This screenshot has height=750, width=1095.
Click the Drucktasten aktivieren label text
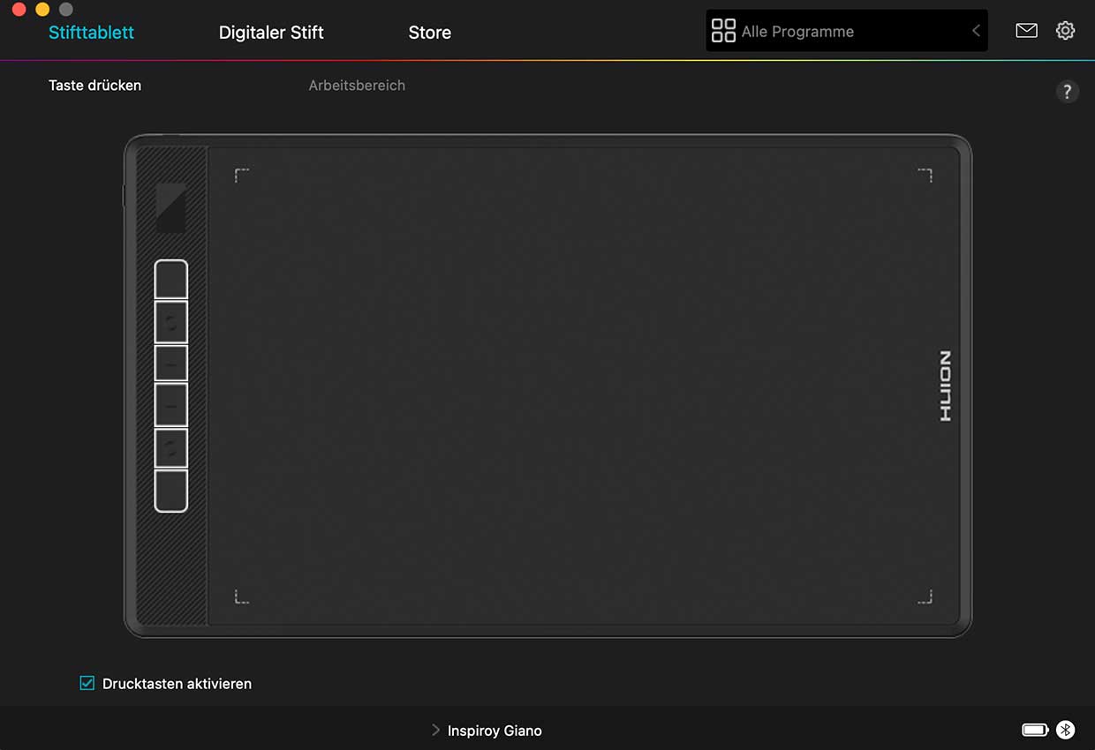tap(177, 684)
